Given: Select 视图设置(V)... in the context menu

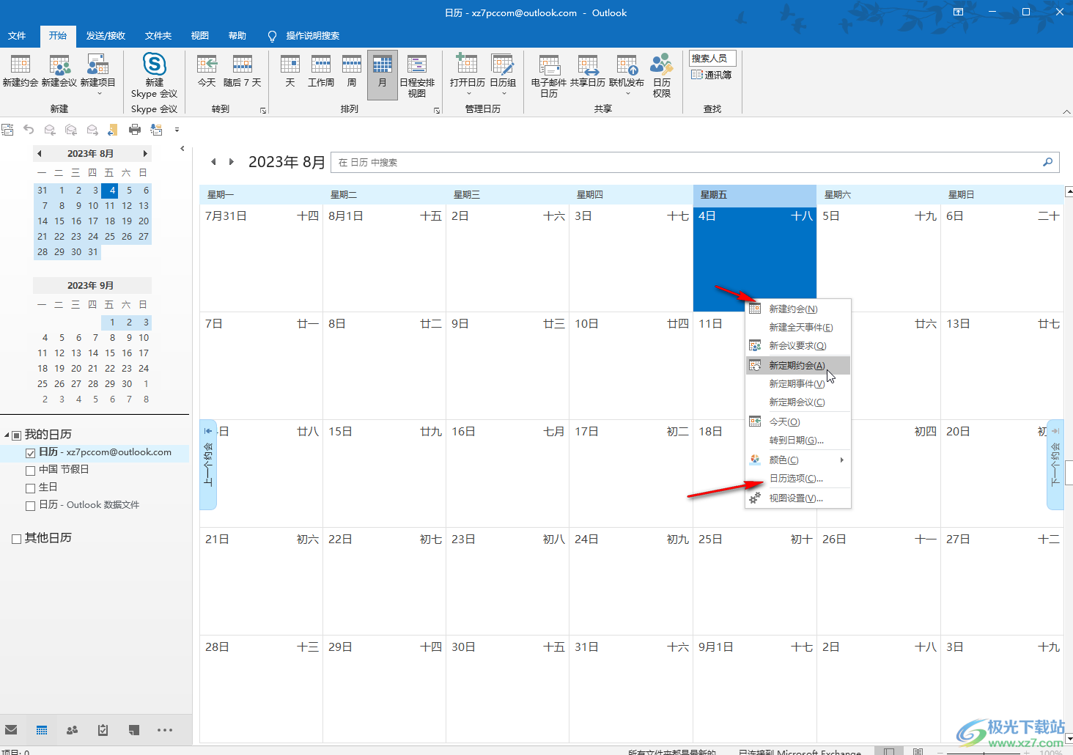Looking at the screenshot, I should click(x=797, y=498).
